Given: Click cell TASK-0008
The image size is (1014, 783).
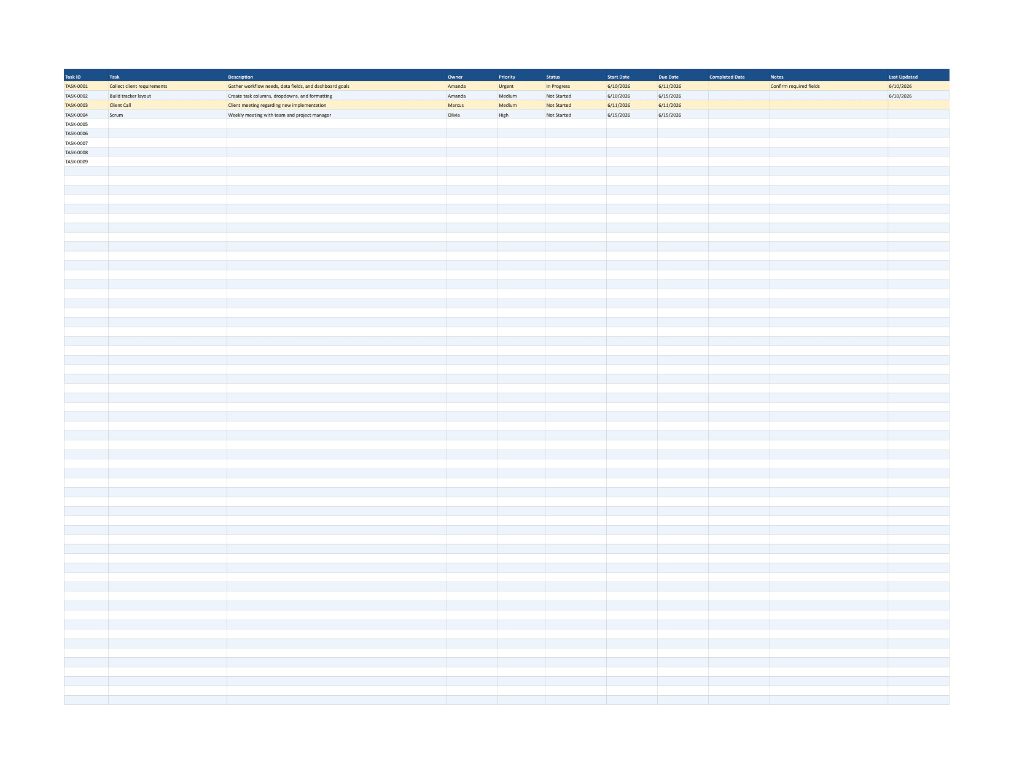Looking at the screenshot, I should 86,152.
